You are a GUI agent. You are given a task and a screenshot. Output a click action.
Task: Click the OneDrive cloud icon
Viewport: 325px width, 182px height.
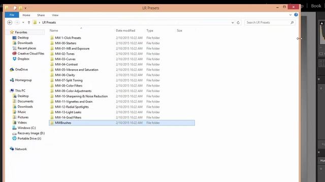12,70
